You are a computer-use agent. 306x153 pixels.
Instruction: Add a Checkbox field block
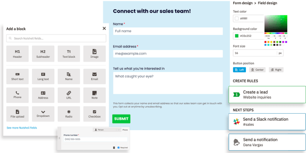click(94, 114)
